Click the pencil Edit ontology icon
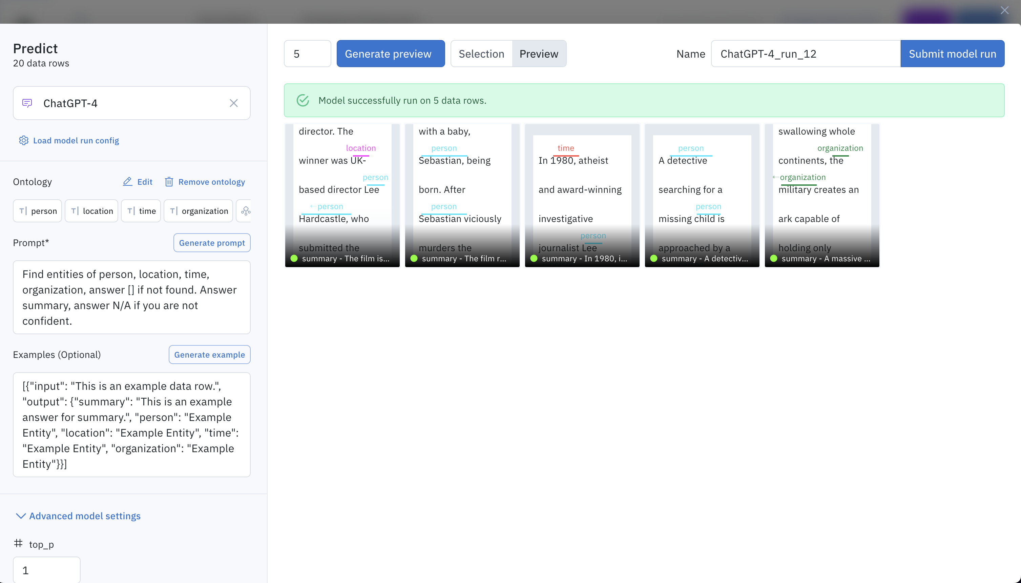1021x583 pixels. tap(128, 182)
